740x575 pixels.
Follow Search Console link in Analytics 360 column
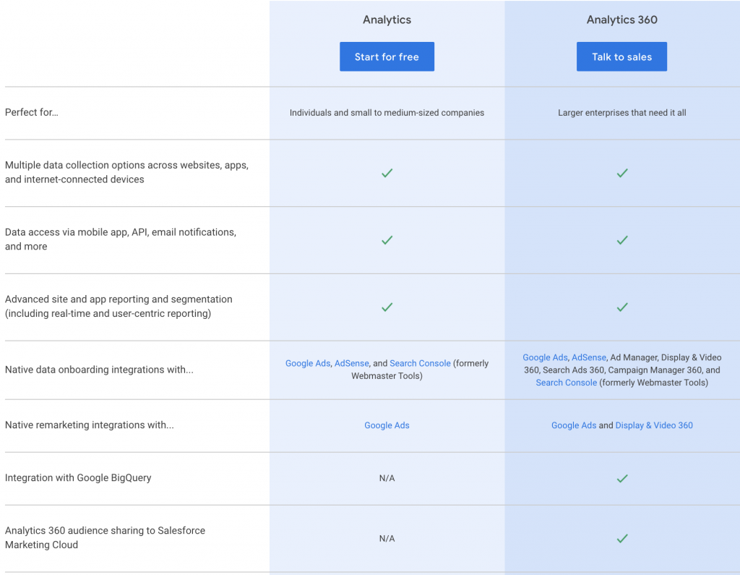(x=566, y=383)
